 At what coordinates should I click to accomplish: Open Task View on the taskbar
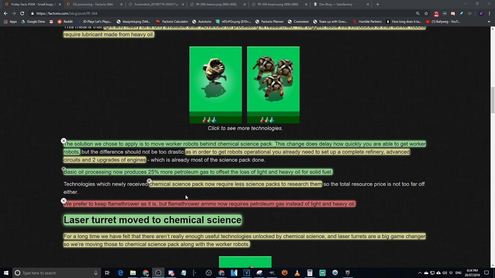pos(107,273)
